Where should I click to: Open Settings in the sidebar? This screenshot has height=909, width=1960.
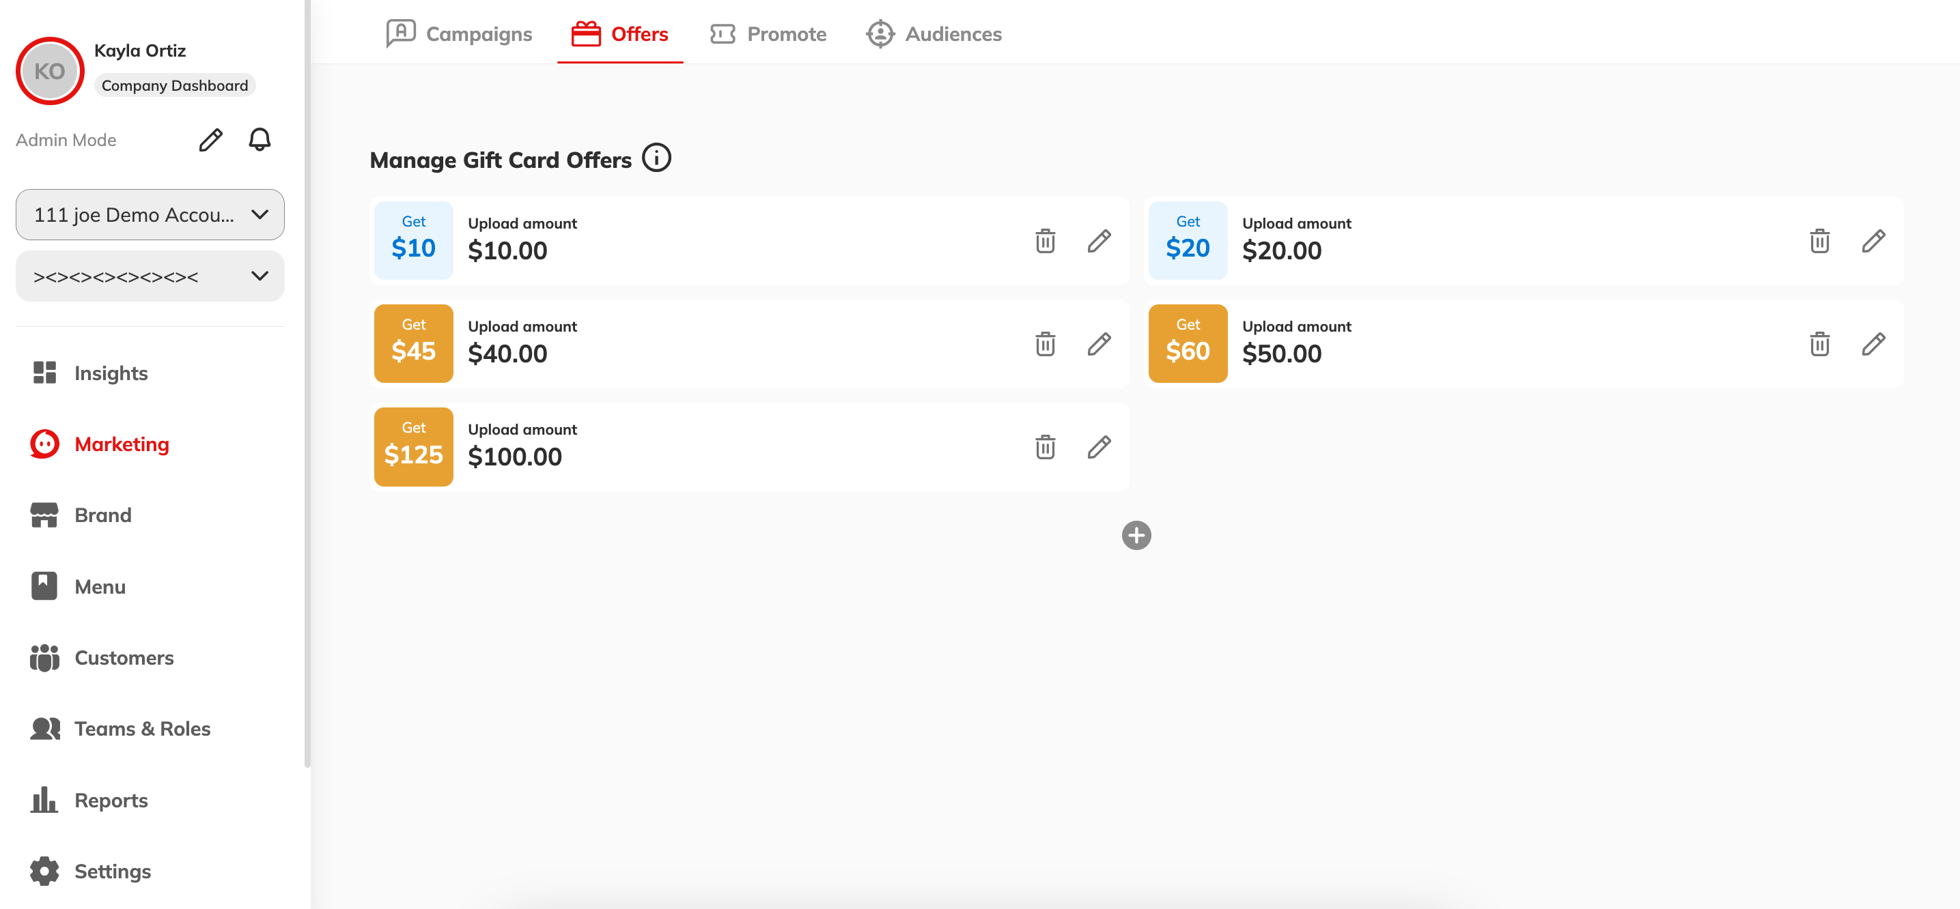pos(91,871)
